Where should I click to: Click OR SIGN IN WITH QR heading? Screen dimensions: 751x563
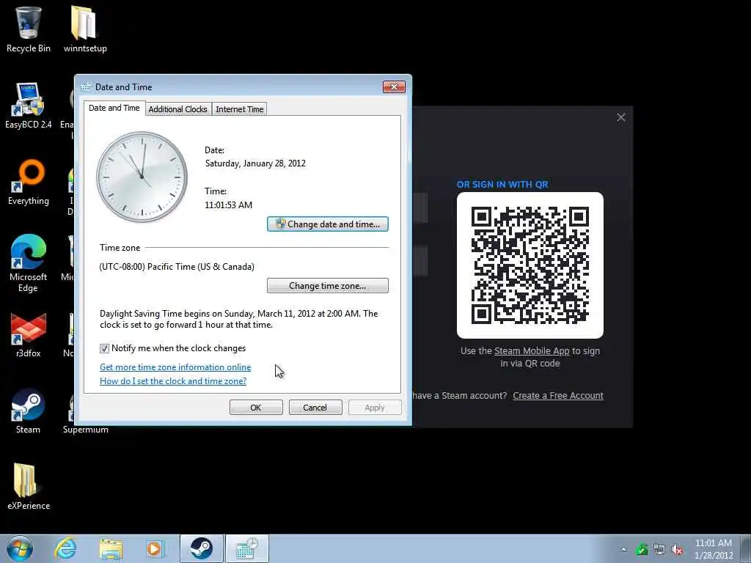pyautogui.click(x=502, y=184)
